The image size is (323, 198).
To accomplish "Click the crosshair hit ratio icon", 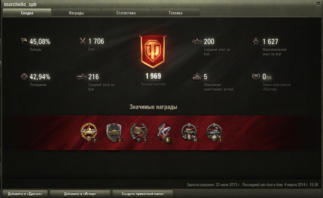I will [x=24, y=77].
